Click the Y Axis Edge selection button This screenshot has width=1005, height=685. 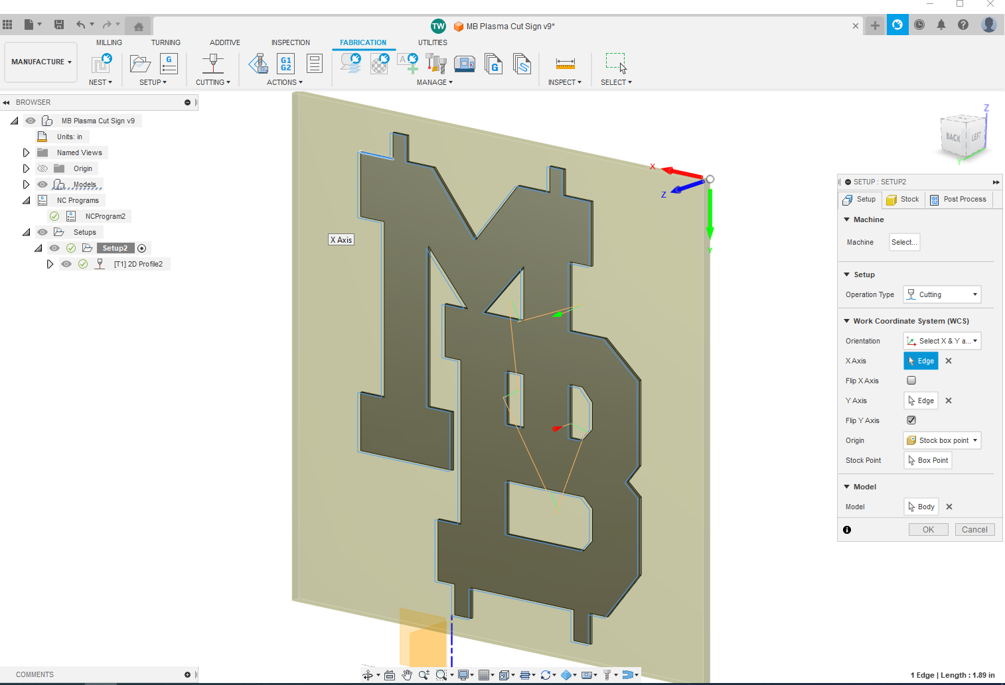click(x=921, y=401)
